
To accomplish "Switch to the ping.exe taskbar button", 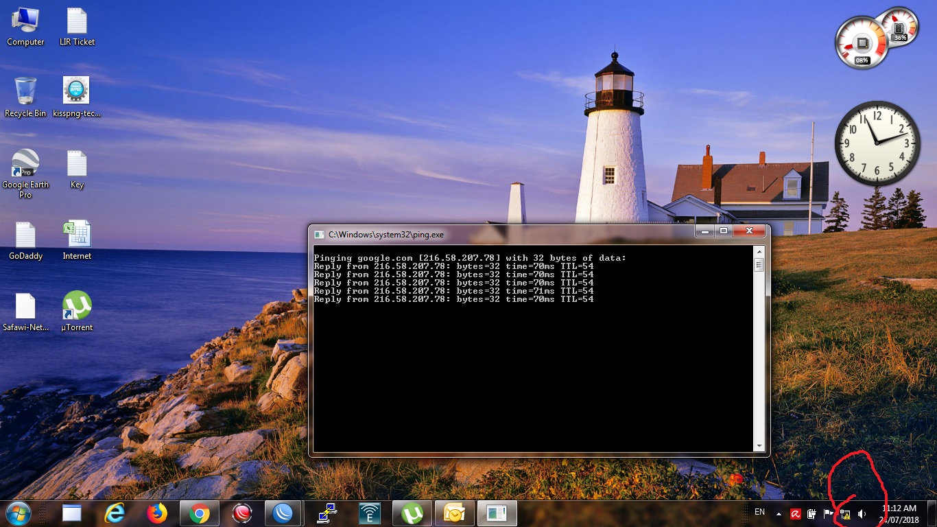I will pyautogui.click(x=497, y=513).
